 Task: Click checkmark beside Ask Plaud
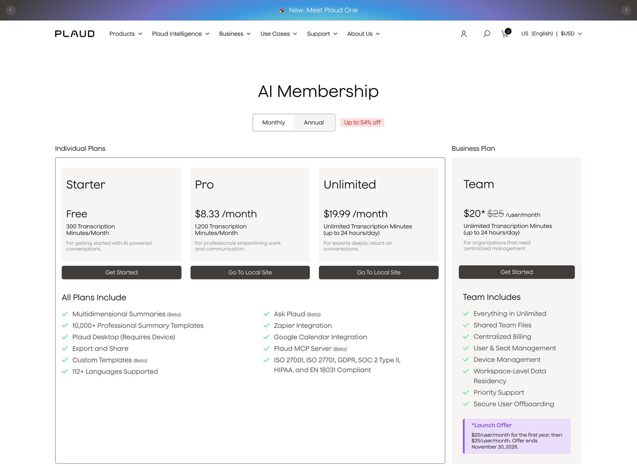click(x=266, y=314)
